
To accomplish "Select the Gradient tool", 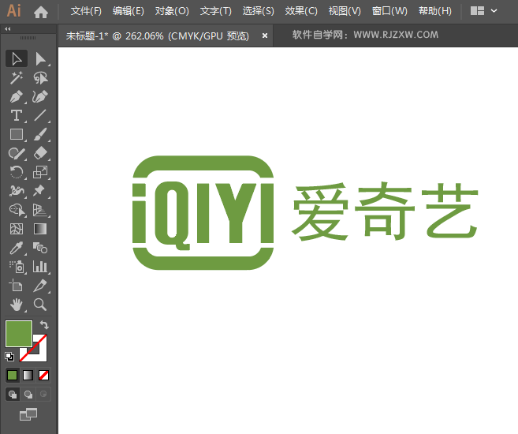I will [40, 229].
